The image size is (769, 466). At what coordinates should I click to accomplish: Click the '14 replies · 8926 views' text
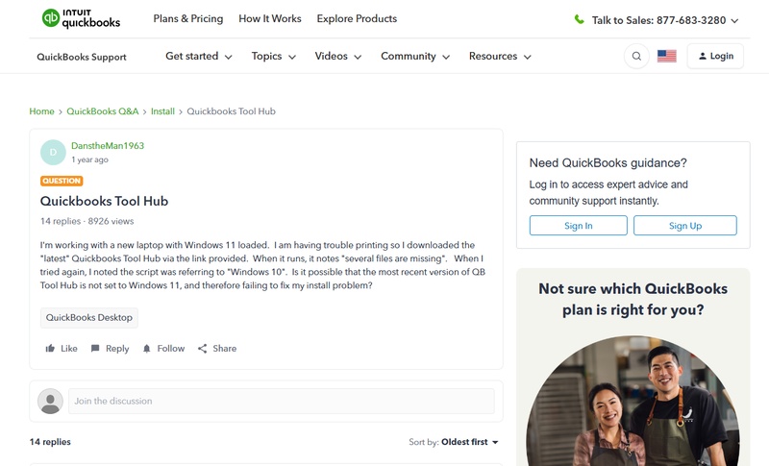(87, 221)
